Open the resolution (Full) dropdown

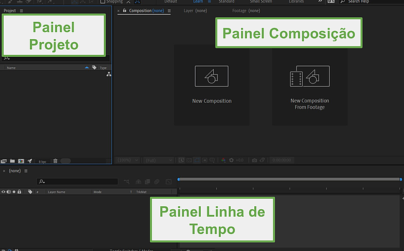[158, 160]
